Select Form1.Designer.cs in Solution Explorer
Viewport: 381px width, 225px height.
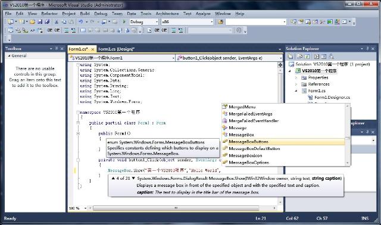coord(332,98)
